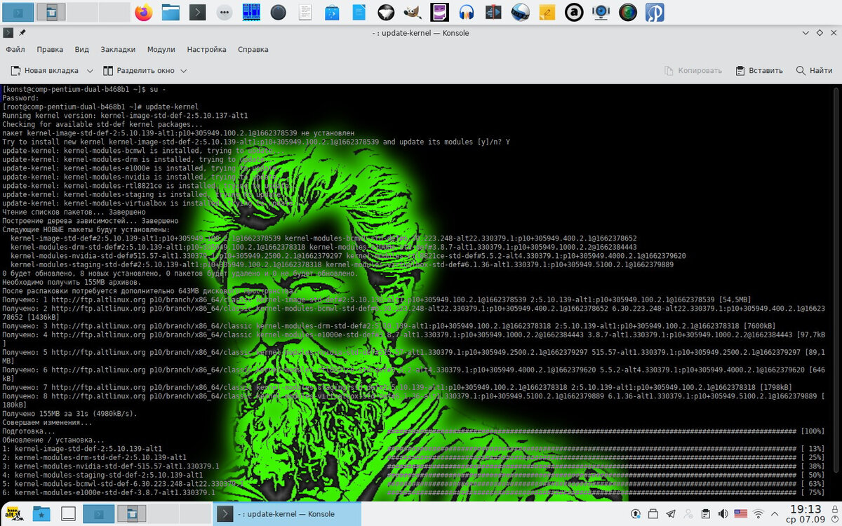This screenshot has width=842, height=526.
Task: Open the Inkscape launcher icon
Action: click(386, 12)
